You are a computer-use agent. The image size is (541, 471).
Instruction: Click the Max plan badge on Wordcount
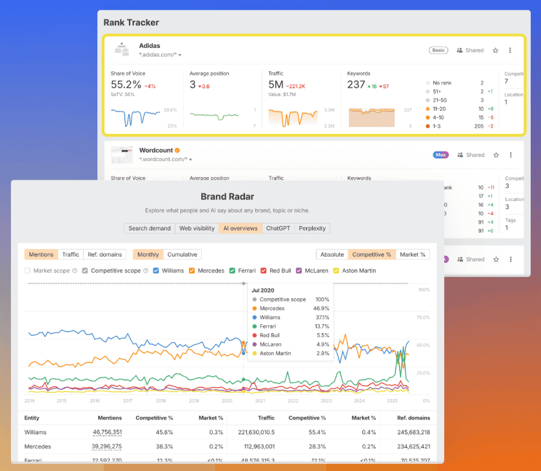click(440, 155)
